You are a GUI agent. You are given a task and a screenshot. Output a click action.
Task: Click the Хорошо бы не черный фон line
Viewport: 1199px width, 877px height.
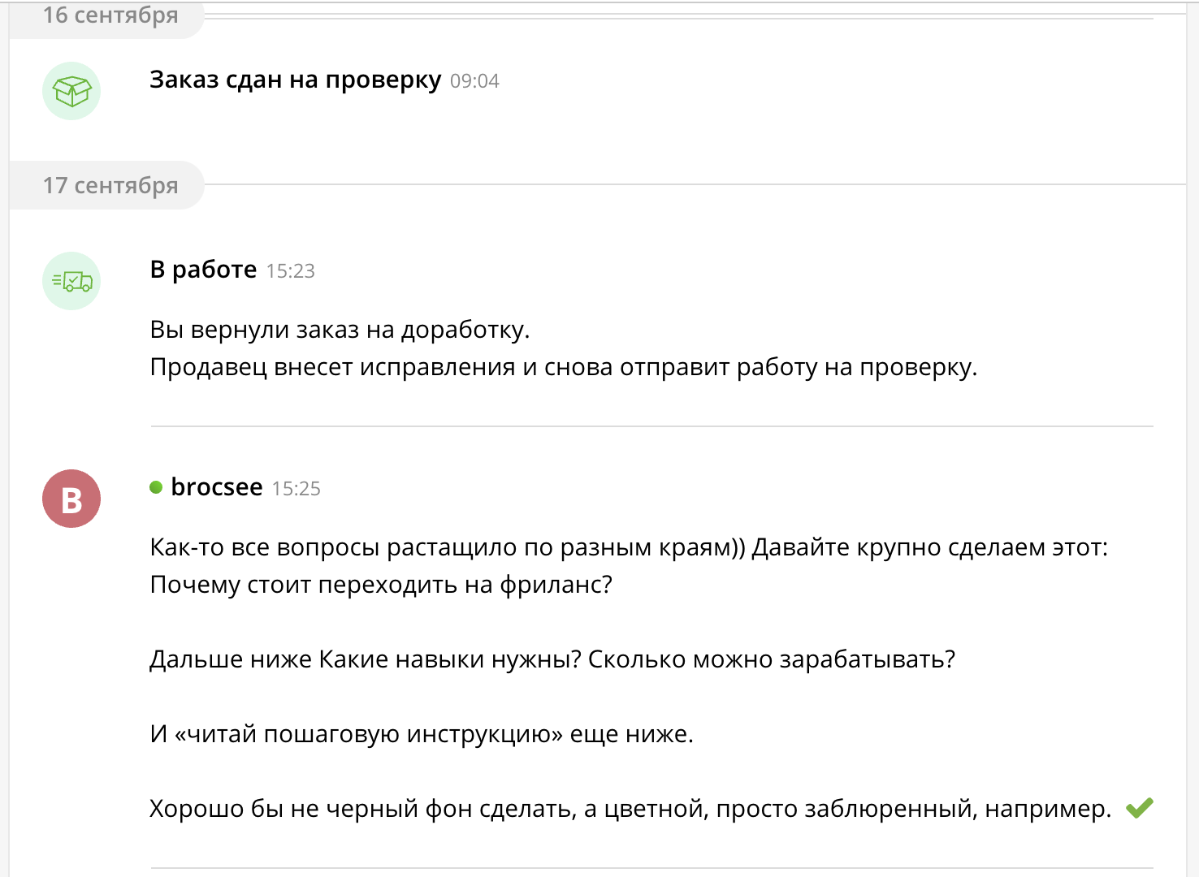pyautogui.click(x=630, y=809)
